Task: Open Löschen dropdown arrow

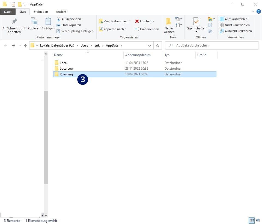Action: (x=153, y=21)
